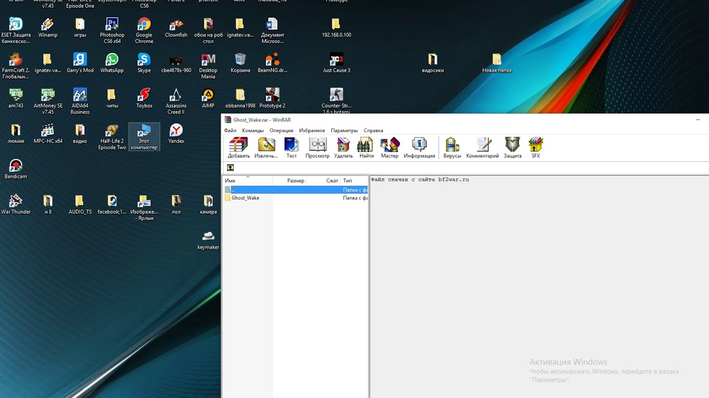The height and width of the screenshot is (398, 709).
Task: Select the AIMP desktop shortcut
Action: click(x=208, y=98)
